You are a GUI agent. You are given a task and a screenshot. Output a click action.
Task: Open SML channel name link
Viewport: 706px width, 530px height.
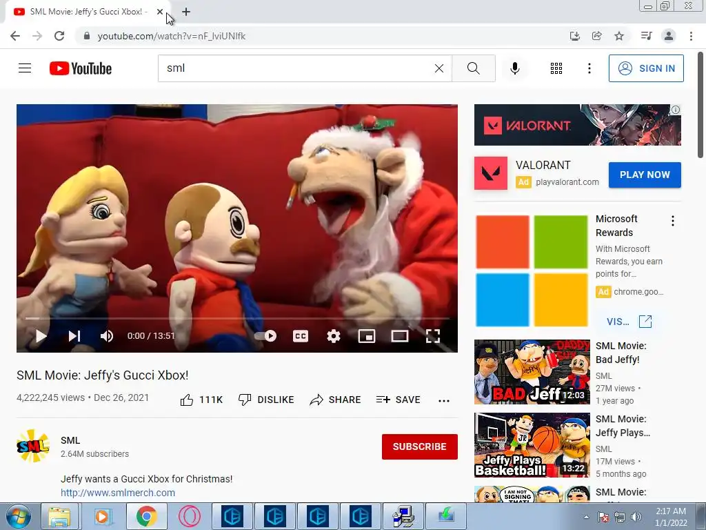pyautogui.click(x=70, y=440)
